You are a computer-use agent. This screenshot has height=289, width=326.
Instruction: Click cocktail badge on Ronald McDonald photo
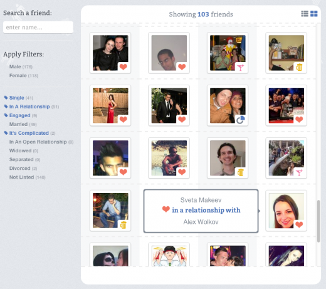(x=240, y=67)
